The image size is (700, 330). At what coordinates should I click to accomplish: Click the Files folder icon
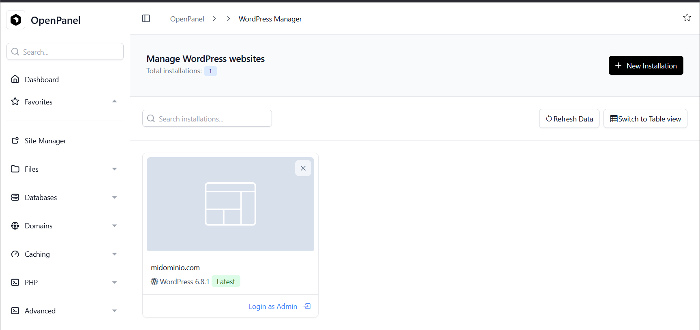point(15,169)
